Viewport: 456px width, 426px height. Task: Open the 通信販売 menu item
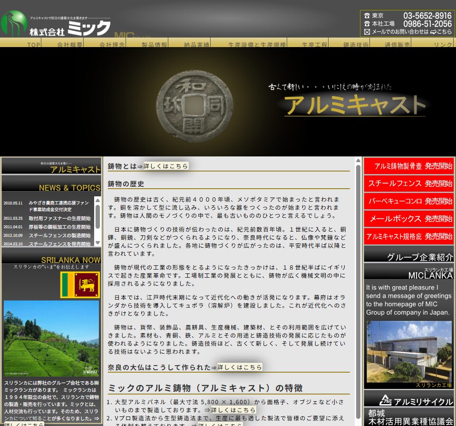tap(390, 42)
